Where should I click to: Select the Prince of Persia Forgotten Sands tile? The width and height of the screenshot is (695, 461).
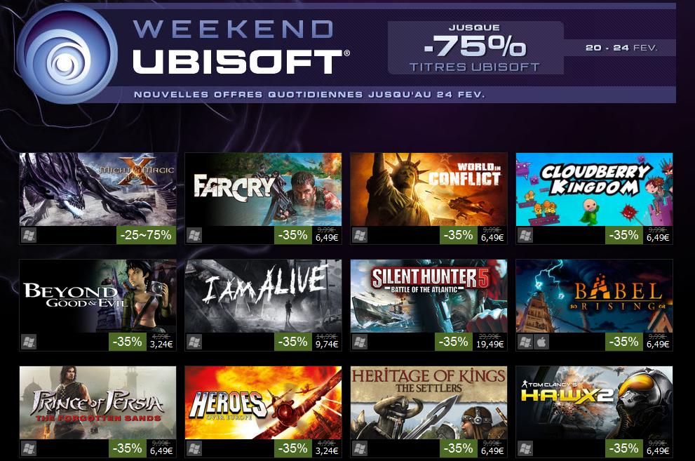point(97,403)
